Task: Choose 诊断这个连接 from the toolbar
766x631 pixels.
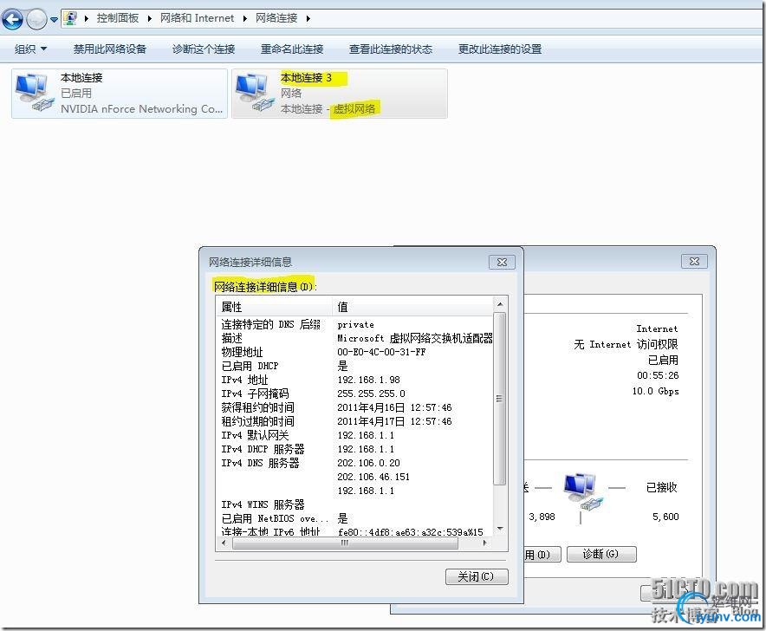Action: 204,49
